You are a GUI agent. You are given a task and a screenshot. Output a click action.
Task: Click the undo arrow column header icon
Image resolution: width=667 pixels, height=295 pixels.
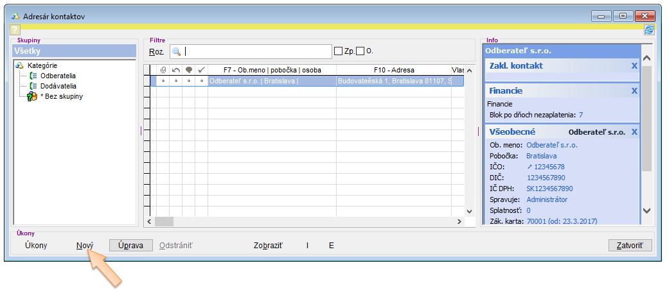[x=176, y=70]
